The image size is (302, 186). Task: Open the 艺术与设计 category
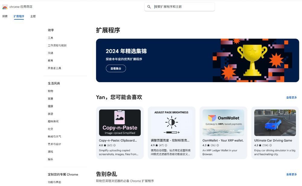tap(54, 144)
